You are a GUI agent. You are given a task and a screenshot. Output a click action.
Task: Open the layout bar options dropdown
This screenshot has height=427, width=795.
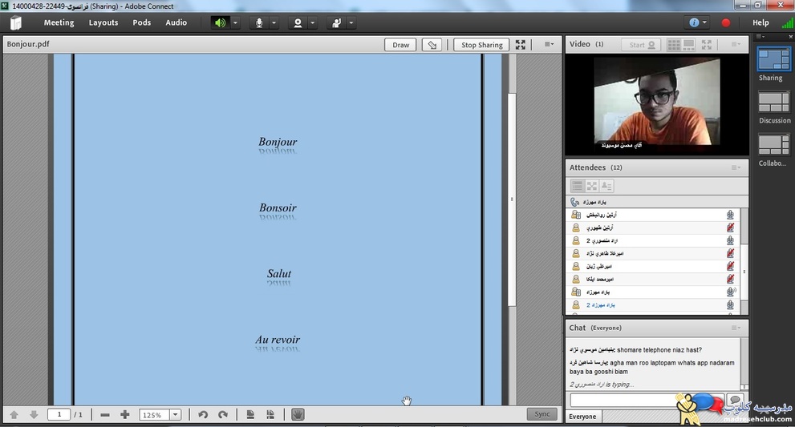pyautogui.click(x=761, y=37)
